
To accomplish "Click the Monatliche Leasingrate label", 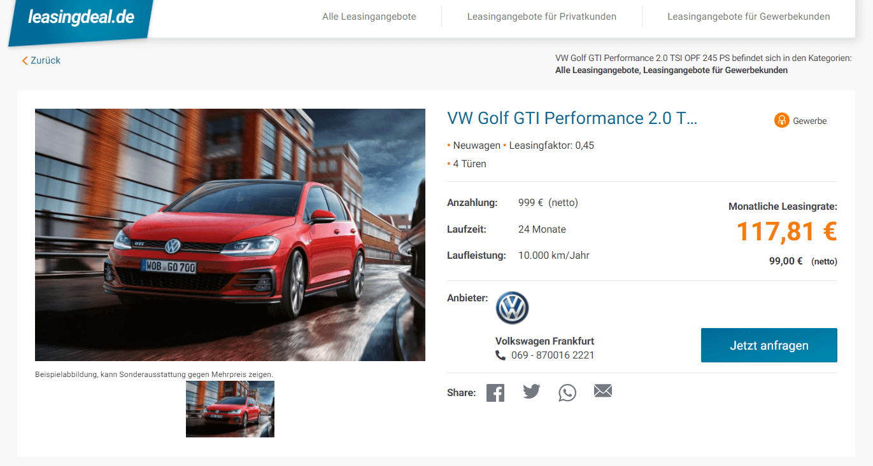I will tap(783, 207).
